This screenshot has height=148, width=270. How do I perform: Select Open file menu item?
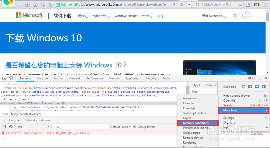tap(244, 100)
